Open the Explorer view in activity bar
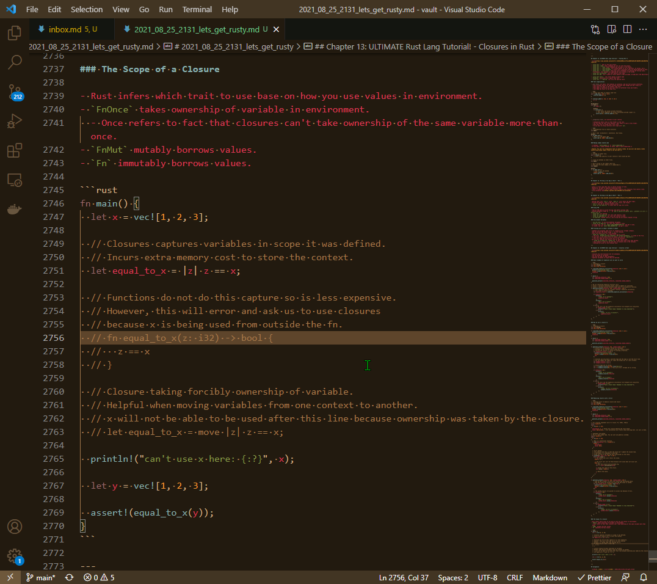The height and width of the screenshot is (584, 657). coord(14,33)
